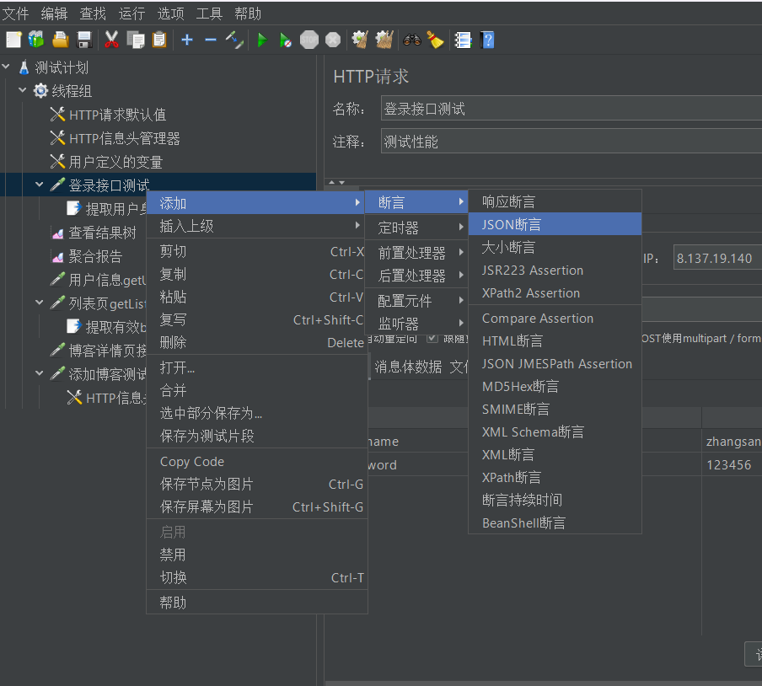Choose 响应断言 from the assertions list
The width and height of the screenshot is (762, 686).
tap(555, 201)
